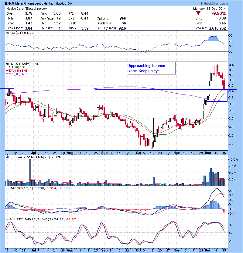The height and width of the screenshot is (253, 243).
Task: Click the Bid Size label
Action: point(47,28)
